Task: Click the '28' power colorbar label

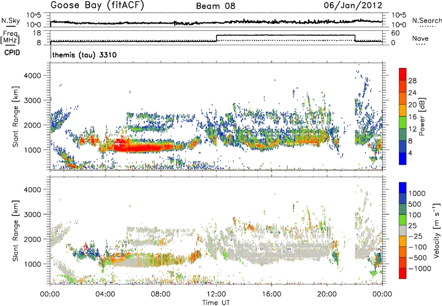Action: tap(412, 81)
